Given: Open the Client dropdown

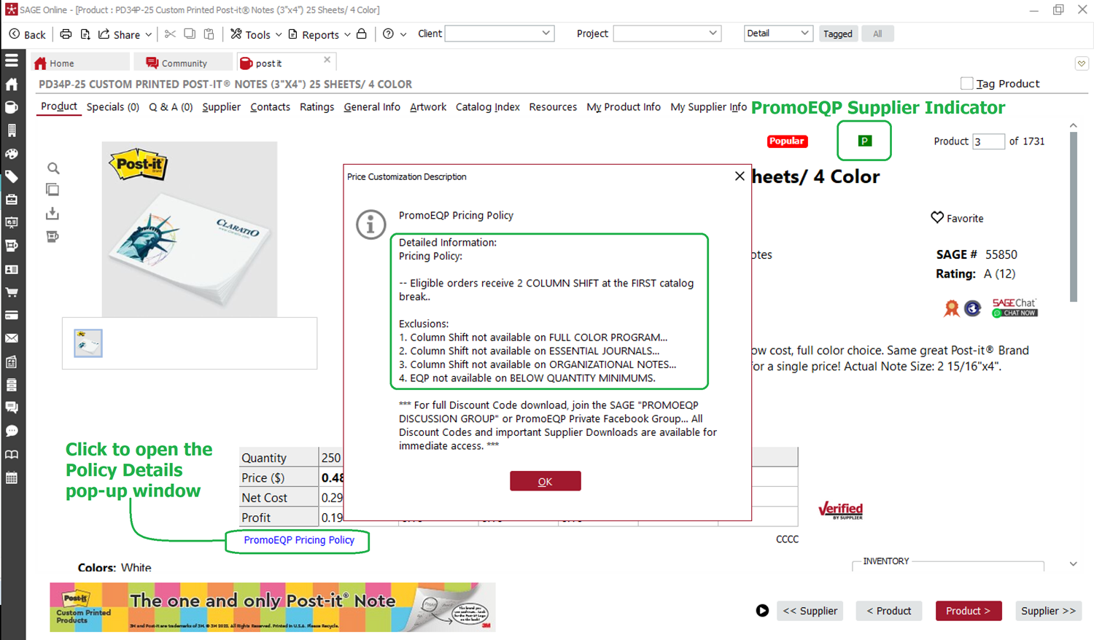Looking at the screenshot, I should [x=500, y=34].
